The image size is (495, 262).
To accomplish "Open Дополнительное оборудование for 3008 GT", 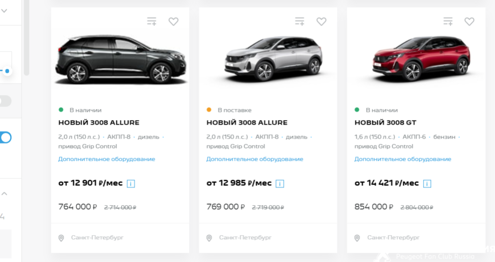I will pos(402,159).
